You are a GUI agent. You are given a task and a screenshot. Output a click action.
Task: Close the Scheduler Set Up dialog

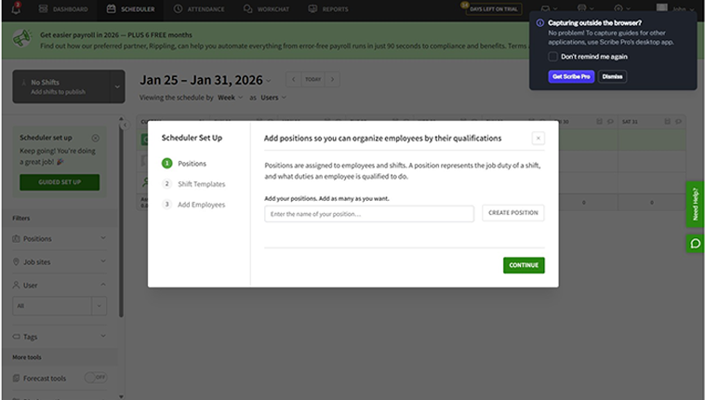(538, 138)
